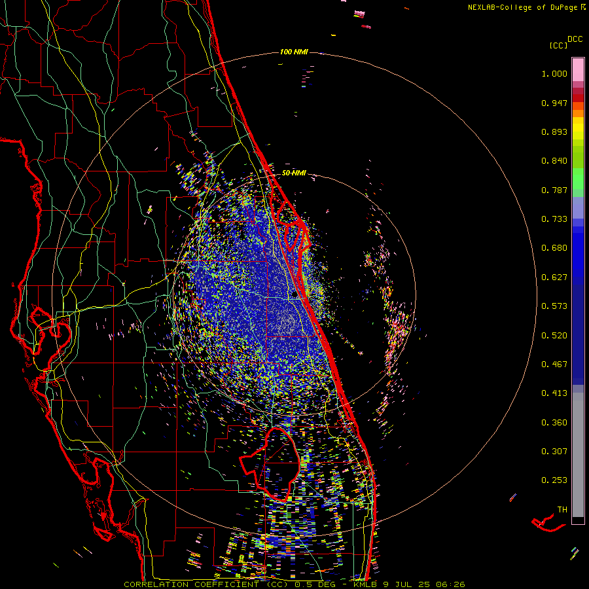
Task: Click the Correlation Coefficient caption at the bottom
Action: coord(294,584)
